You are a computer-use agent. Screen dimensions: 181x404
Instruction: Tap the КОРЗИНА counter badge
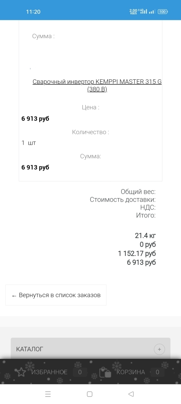pos(157,372)
